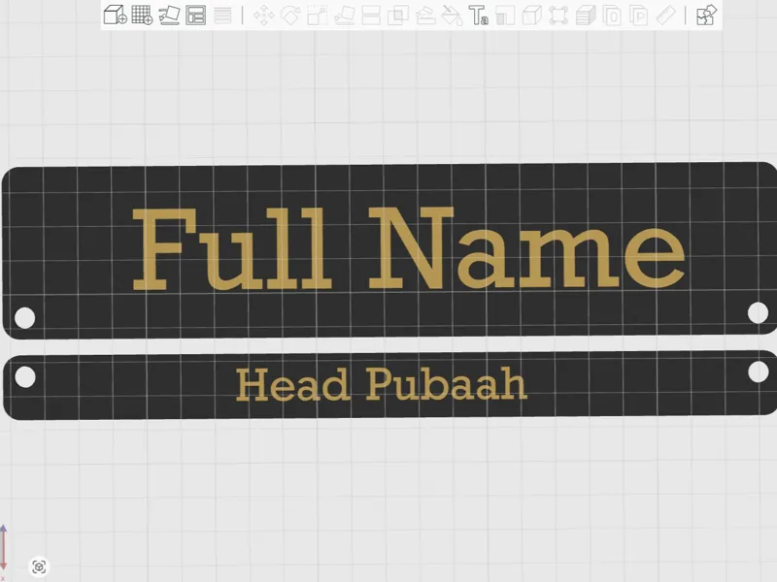Click the Add plate grid icon
The height and width of the screenshot is (582, 777).
[x=142, y=15]
